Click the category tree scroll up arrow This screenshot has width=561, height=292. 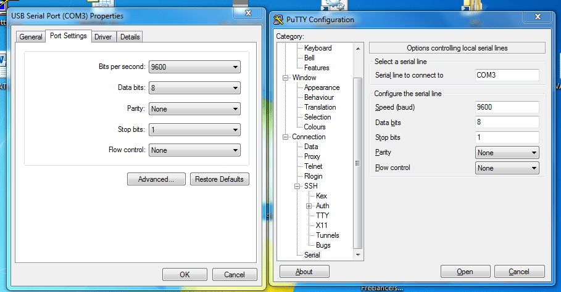(x=358, y=48)
